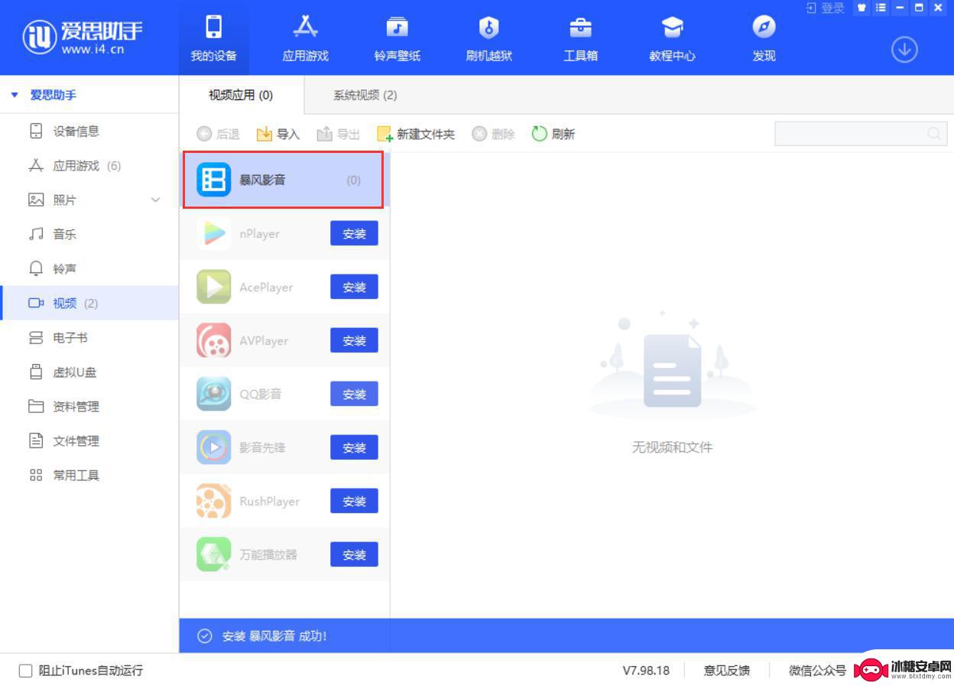Click the 后退 back button
Viewport: 954px width, 686px height.
click(218, 134)
